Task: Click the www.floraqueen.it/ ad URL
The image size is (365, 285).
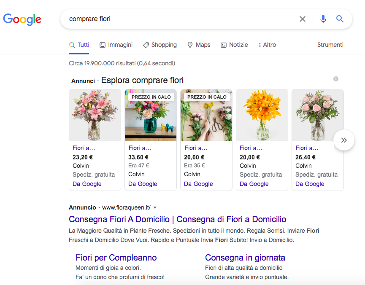Action: tap(127, 207)
